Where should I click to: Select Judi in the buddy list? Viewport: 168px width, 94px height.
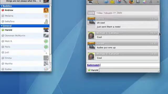[25, 52]
